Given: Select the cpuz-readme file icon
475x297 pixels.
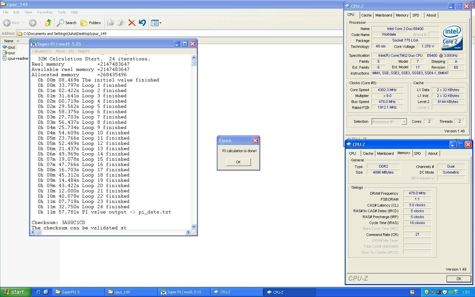Looking at the screenshot, I should [5, 58].
